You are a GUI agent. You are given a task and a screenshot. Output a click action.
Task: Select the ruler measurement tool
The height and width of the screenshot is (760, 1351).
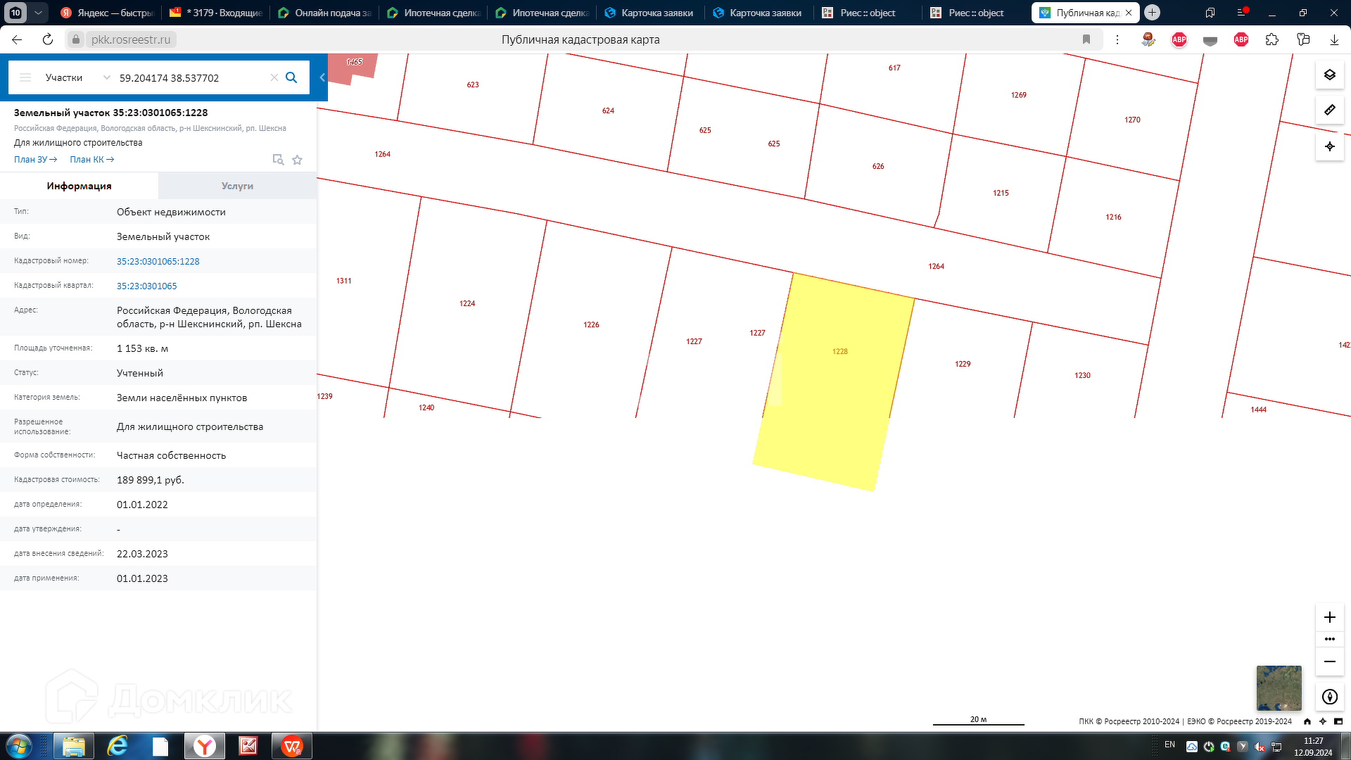click(x=1329, y=110)
